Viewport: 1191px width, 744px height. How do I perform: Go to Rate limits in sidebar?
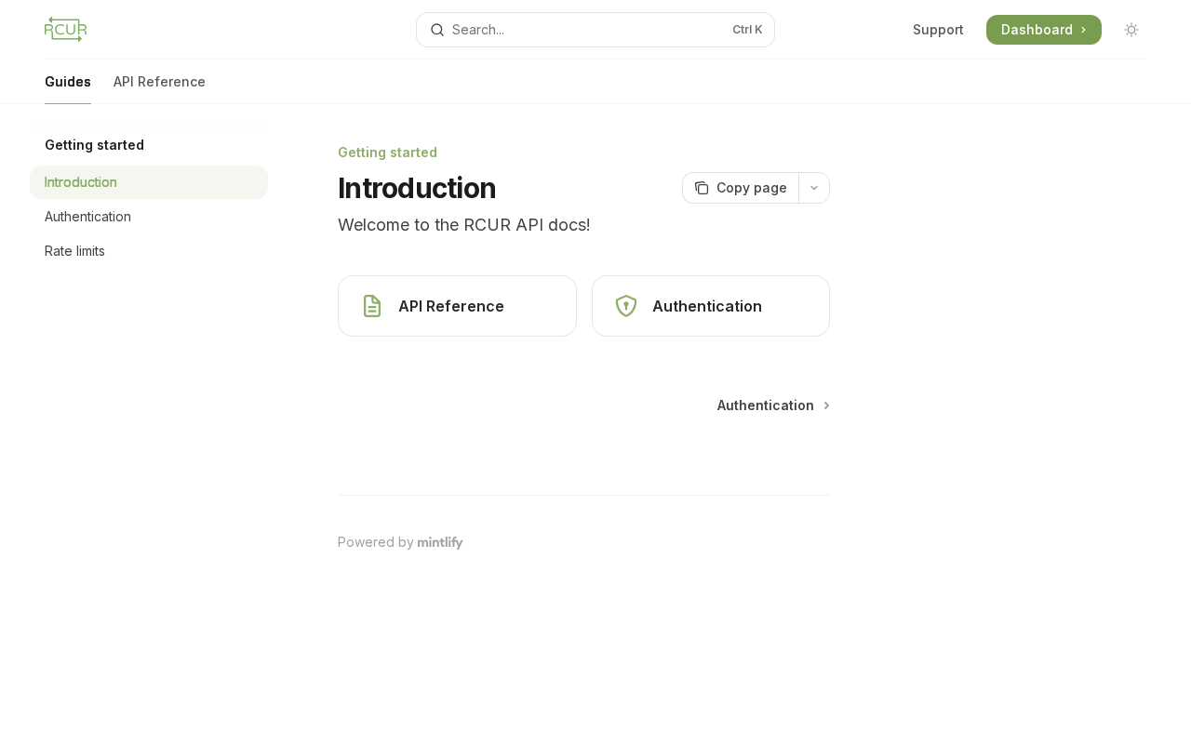[74, 251]
